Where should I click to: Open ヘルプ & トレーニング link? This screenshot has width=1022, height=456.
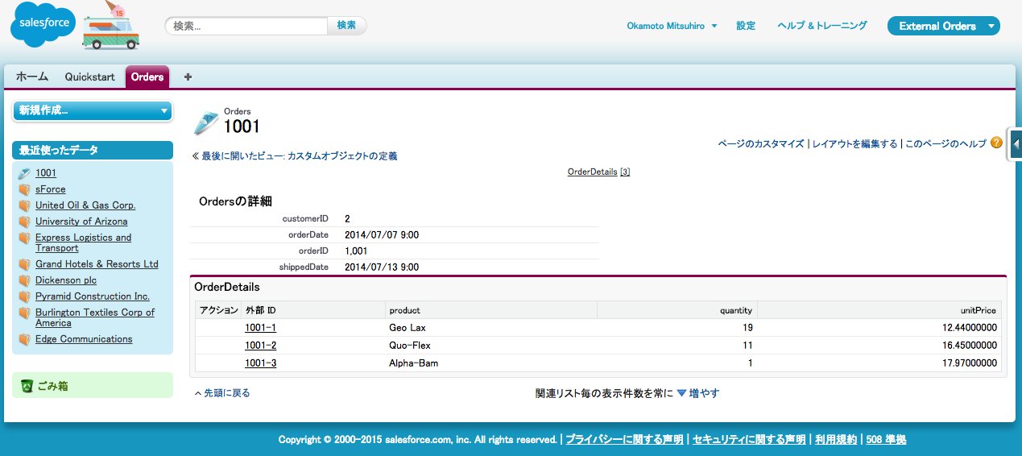point(822,26)
